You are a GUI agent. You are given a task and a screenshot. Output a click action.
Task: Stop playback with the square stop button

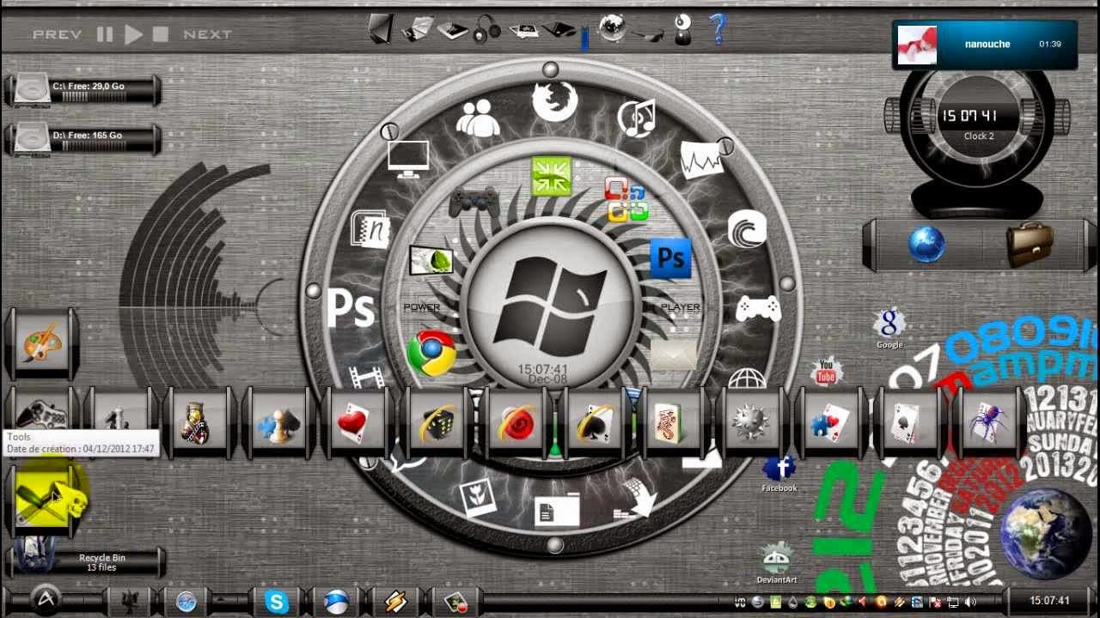160,34
